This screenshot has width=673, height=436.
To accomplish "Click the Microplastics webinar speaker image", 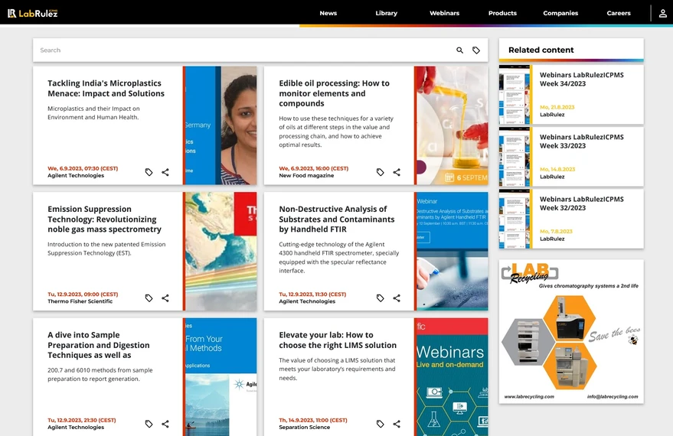I will 221,125.
